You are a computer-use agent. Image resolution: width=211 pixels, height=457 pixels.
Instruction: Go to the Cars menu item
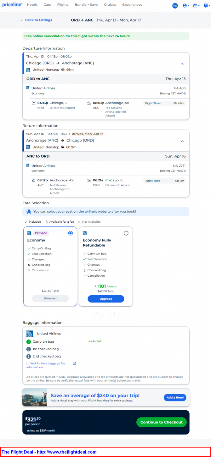point(47,5)
